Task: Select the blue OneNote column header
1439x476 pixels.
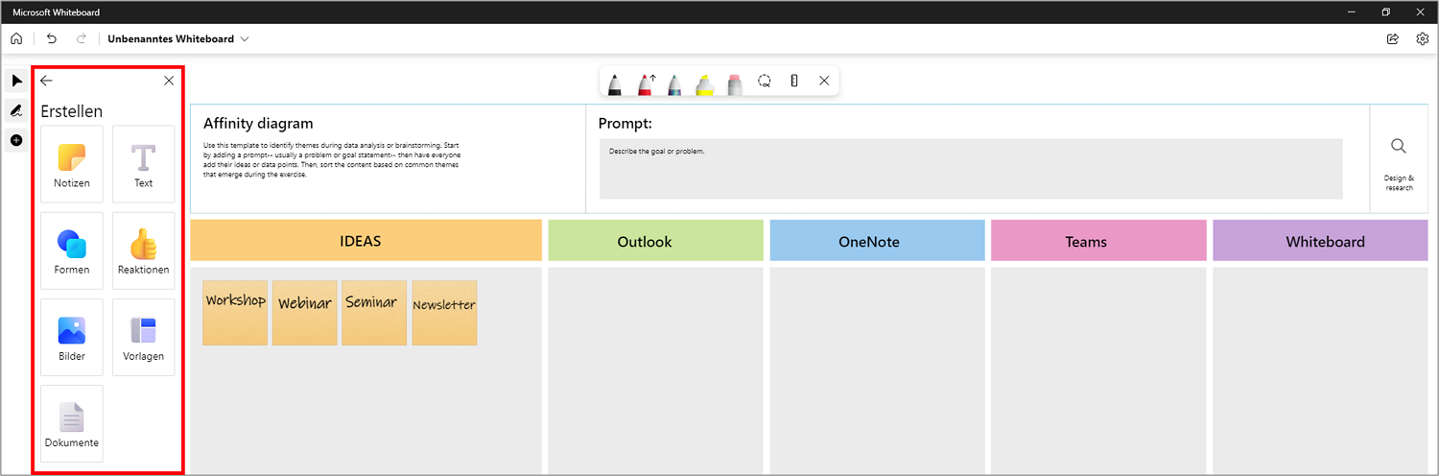Action: (878, 241)
